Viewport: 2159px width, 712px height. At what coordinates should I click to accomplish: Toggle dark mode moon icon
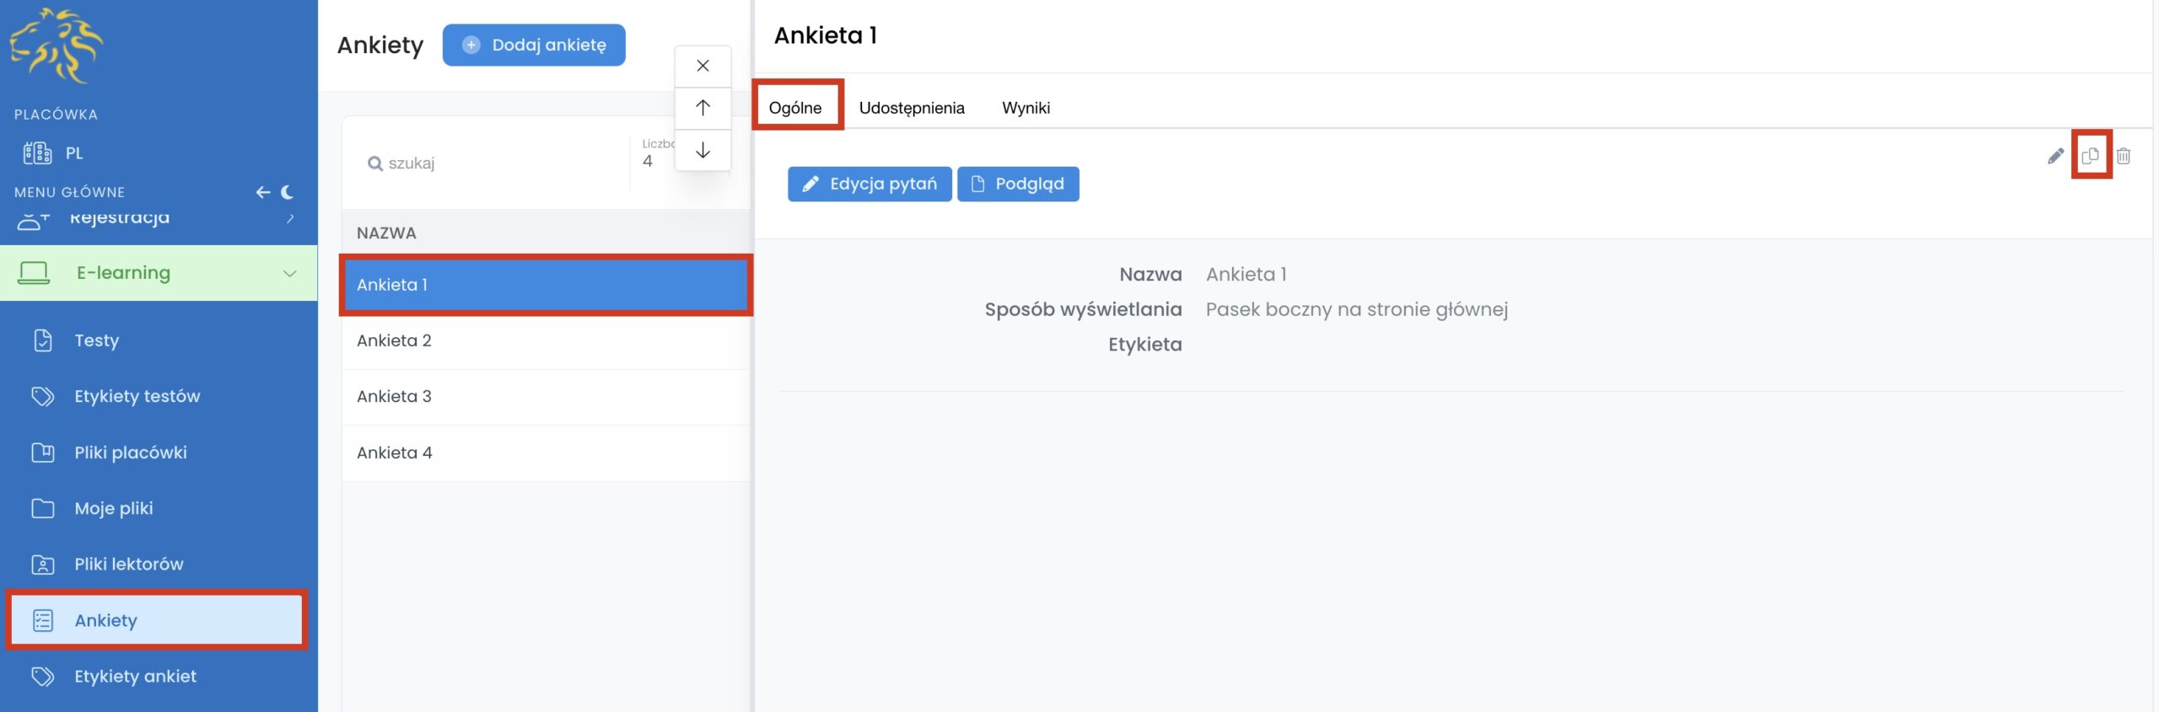pyautogui.click(x=288, y=192)
